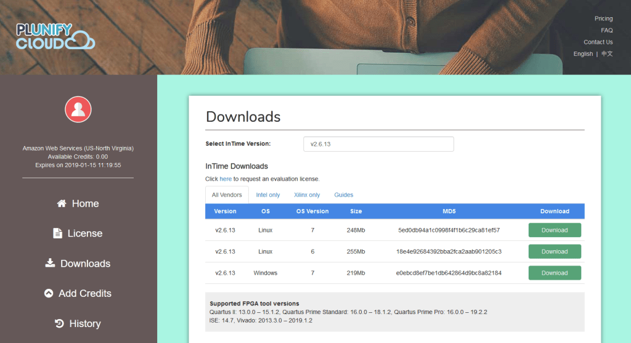Click the License document icon
631x343 pixels.
click(57, 234)
